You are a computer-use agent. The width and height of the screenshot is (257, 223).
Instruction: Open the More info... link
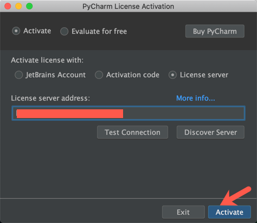196,98
